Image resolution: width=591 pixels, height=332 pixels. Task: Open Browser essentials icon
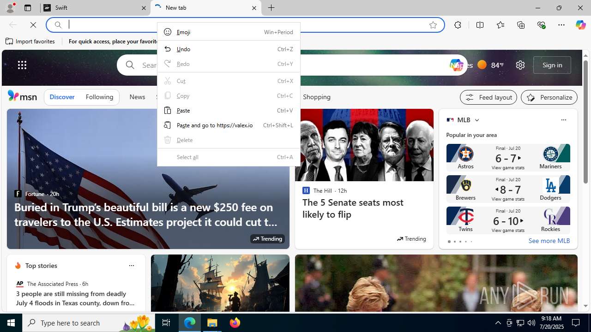coord(541,25)
